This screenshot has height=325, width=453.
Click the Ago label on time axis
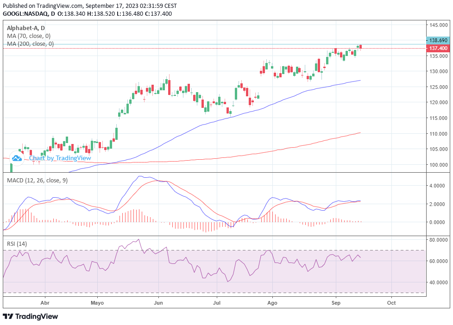[272, 303]
